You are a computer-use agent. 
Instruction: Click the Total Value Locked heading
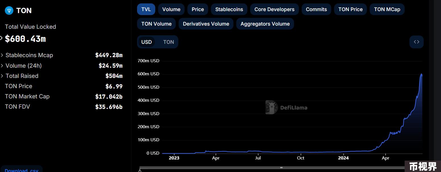[30, 27]
